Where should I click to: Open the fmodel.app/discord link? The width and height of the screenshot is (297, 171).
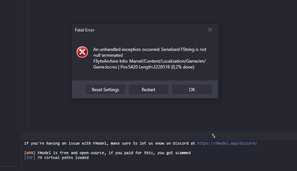[x=227, y=143]
